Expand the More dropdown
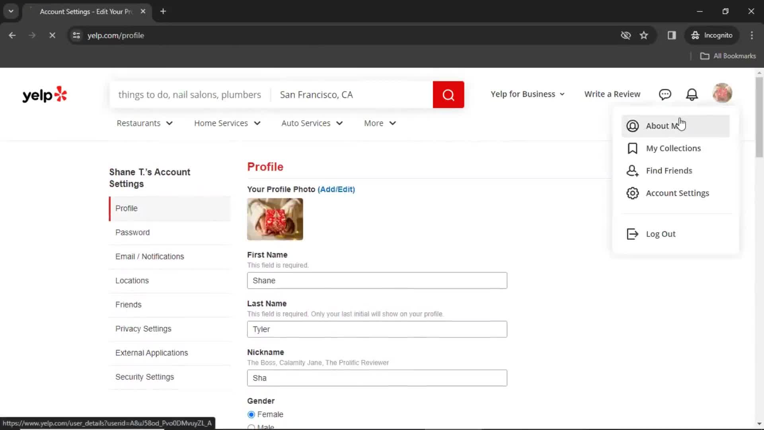This screenshot has width=764, height=430. [380, 123]
